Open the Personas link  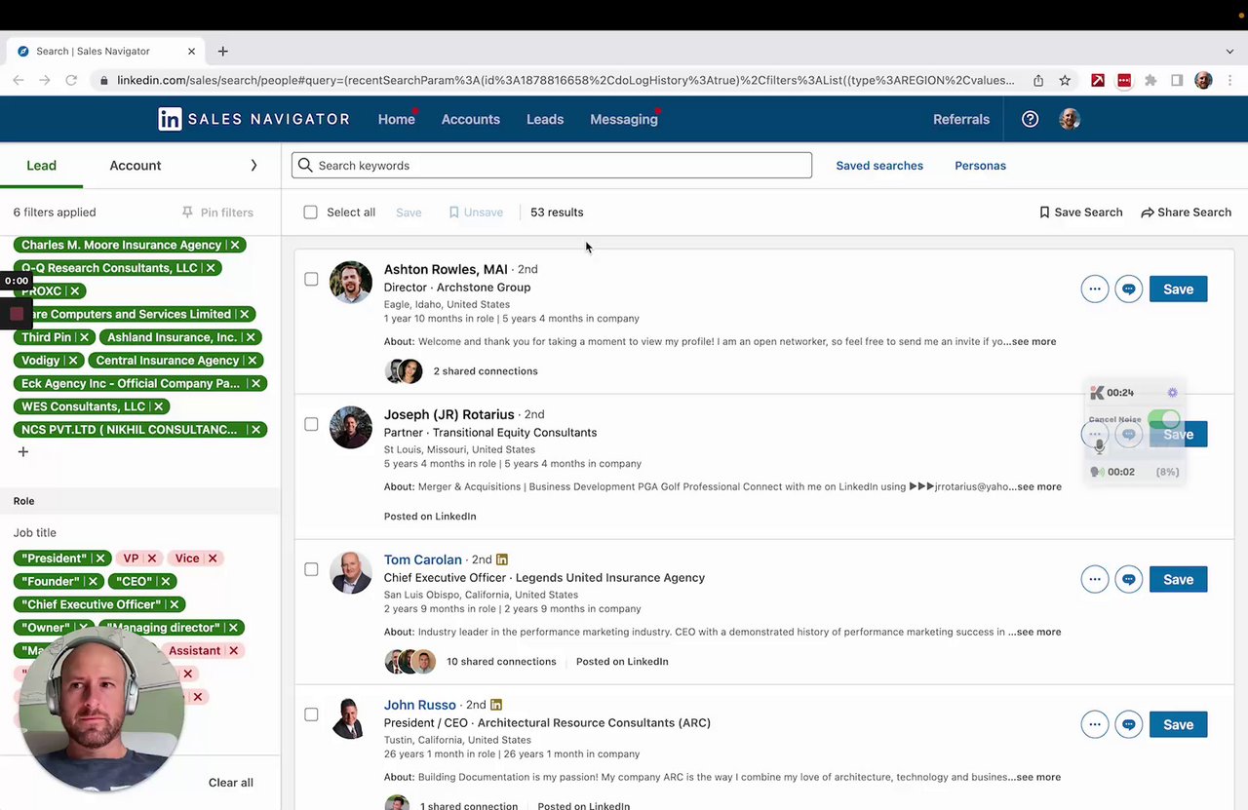pos(980,166)
